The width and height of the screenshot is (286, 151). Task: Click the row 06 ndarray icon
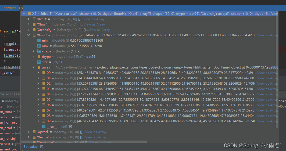tap(44, 105)
